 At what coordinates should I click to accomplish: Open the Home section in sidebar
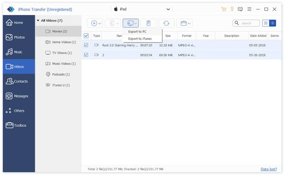[x=18, y=23]
